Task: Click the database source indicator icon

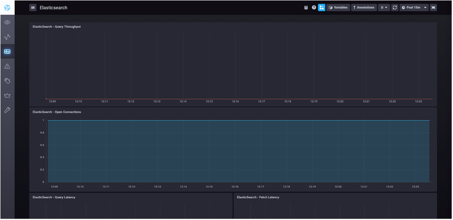Action: pyautogui.click(x=306, y=7)
